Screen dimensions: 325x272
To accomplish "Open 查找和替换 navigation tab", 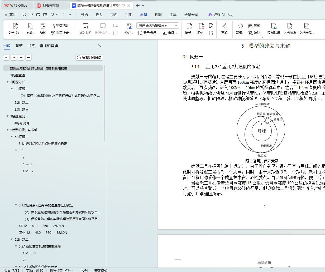I will tap(49, 46).
